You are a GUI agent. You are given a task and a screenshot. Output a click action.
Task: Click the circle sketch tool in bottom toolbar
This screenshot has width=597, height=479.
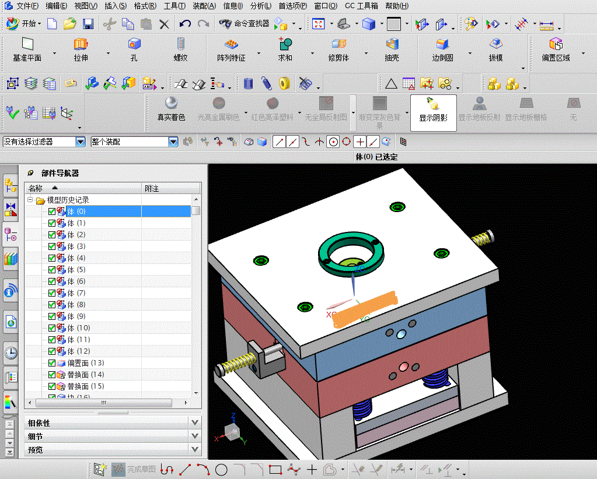(x=221, y=470)
